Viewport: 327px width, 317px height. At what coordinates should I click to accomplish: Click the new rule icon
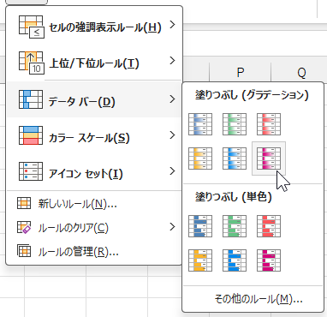[24, 203]
